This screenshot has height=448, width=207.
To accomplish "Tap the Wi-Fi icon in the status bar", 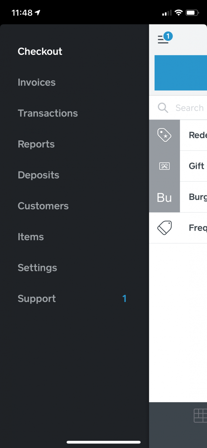I will [178, 12].
